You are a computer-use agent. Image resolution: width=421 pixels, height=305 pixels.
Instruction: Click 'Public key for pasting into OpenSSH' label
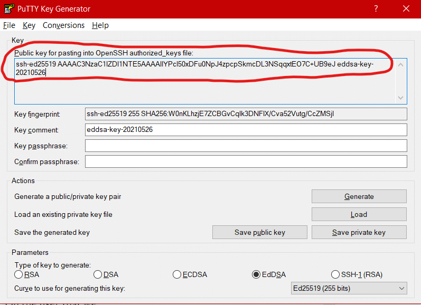pos(104,53)
